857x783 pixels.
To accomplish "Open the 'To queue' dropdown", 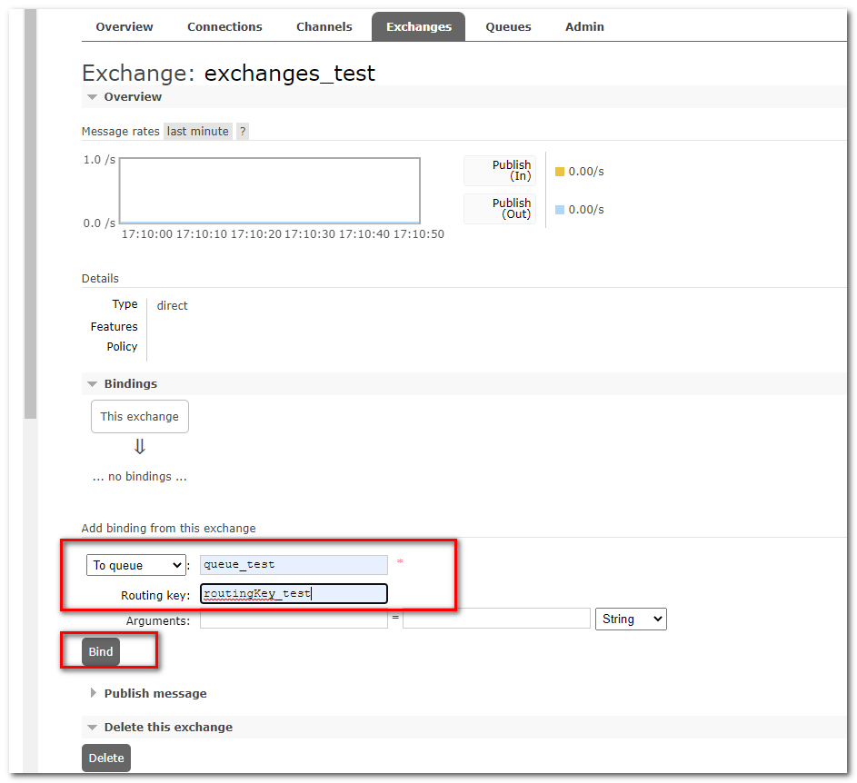I will pos(135,564).
